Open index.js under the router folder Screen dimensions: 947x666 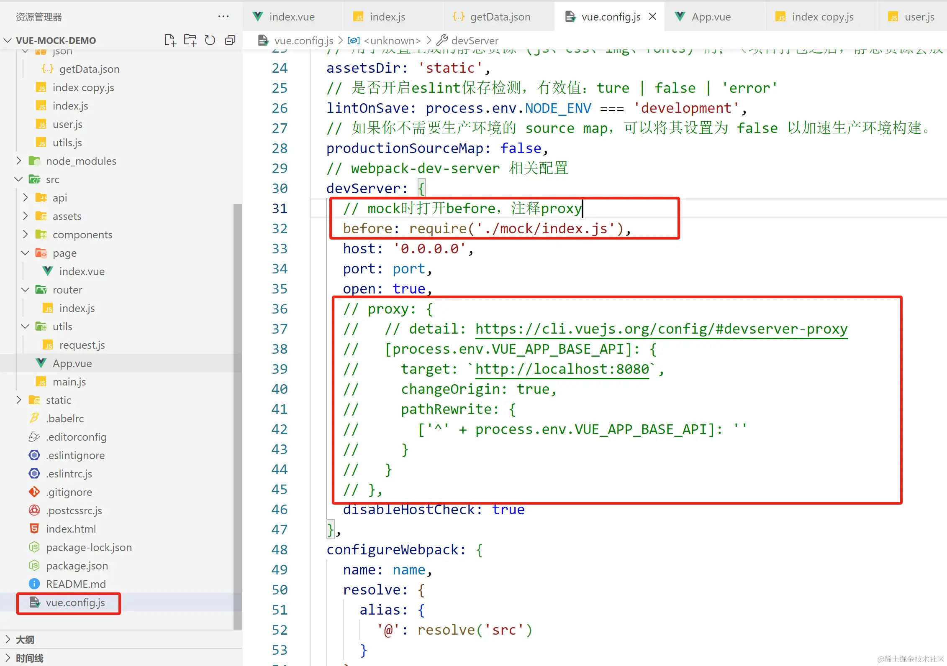click(x=77, y=308)
